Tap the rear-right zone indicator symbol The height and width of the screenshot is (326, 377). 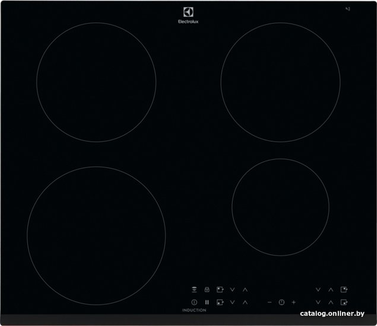[344, 289]
